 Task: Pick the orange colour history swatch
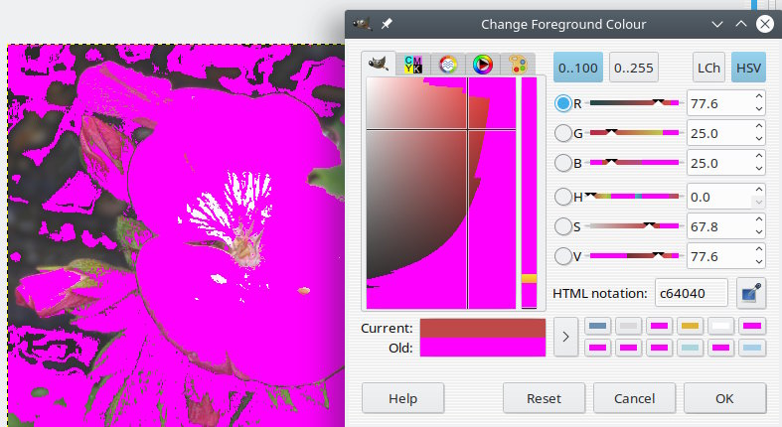click(x=691, y=326)
